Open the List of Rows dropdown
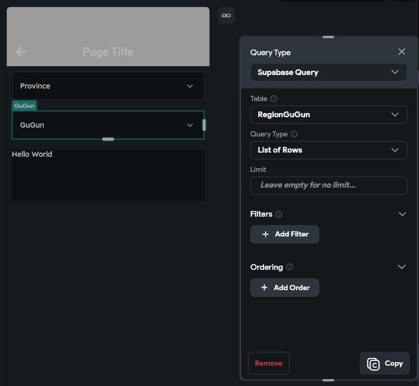Viewport: 419px width, 386px height. pos(329,150)
